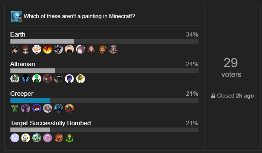
Task: Click the skull avatar beside the poll question
Action: [16, 17]
